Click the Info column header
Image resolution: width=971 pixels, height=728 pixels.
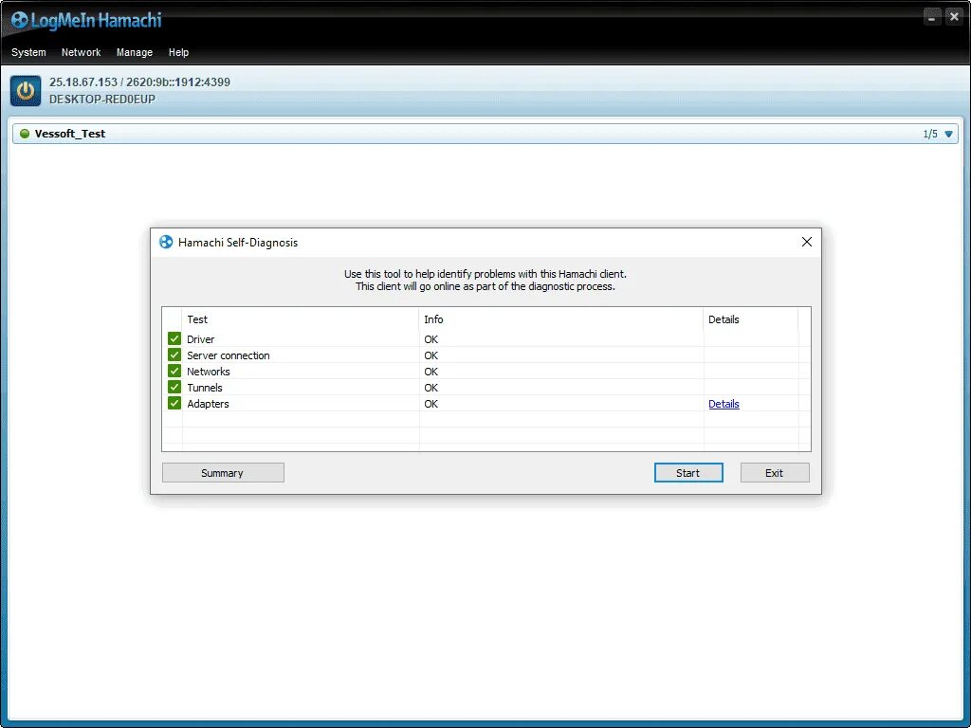[x=561, y=319]
